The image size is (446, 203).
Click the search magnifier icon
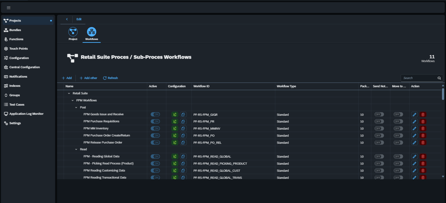point(439,78)
